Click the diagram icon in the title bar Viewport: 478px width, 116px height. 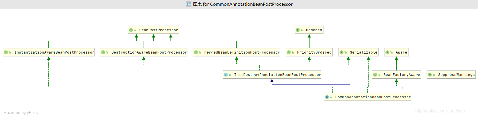[189, 4]
